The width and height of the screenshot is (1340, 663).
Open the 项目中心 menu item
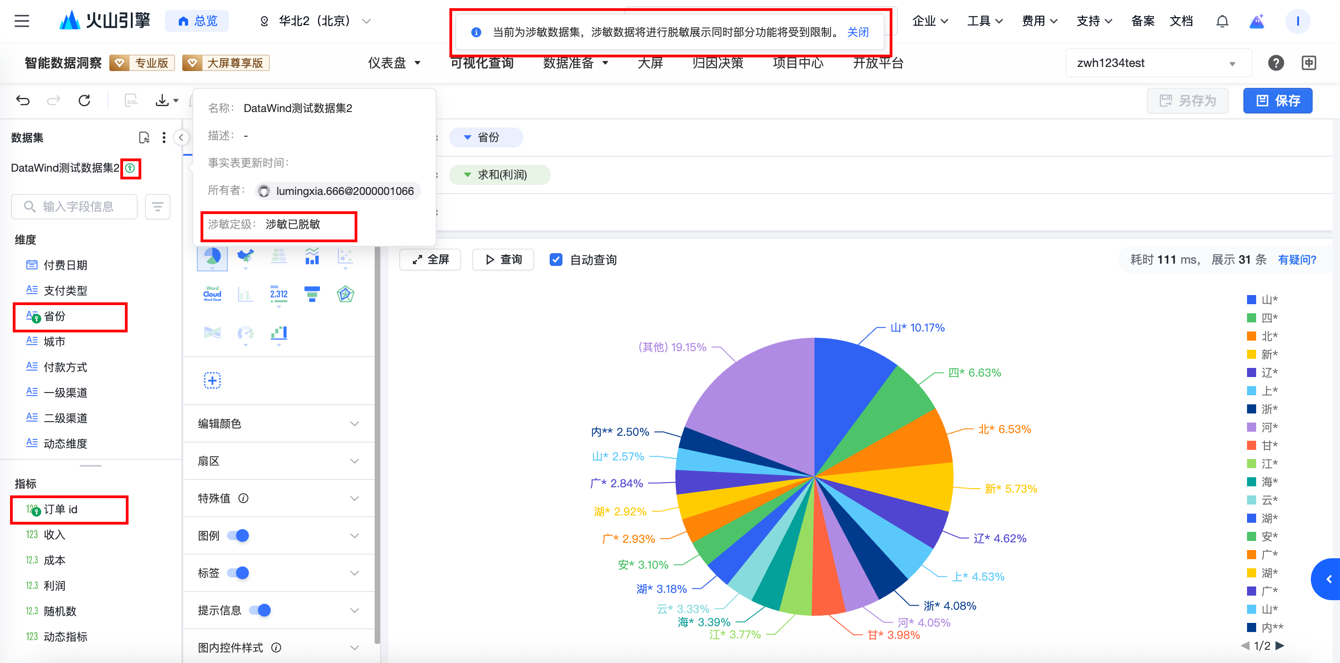tap(798, 63)
